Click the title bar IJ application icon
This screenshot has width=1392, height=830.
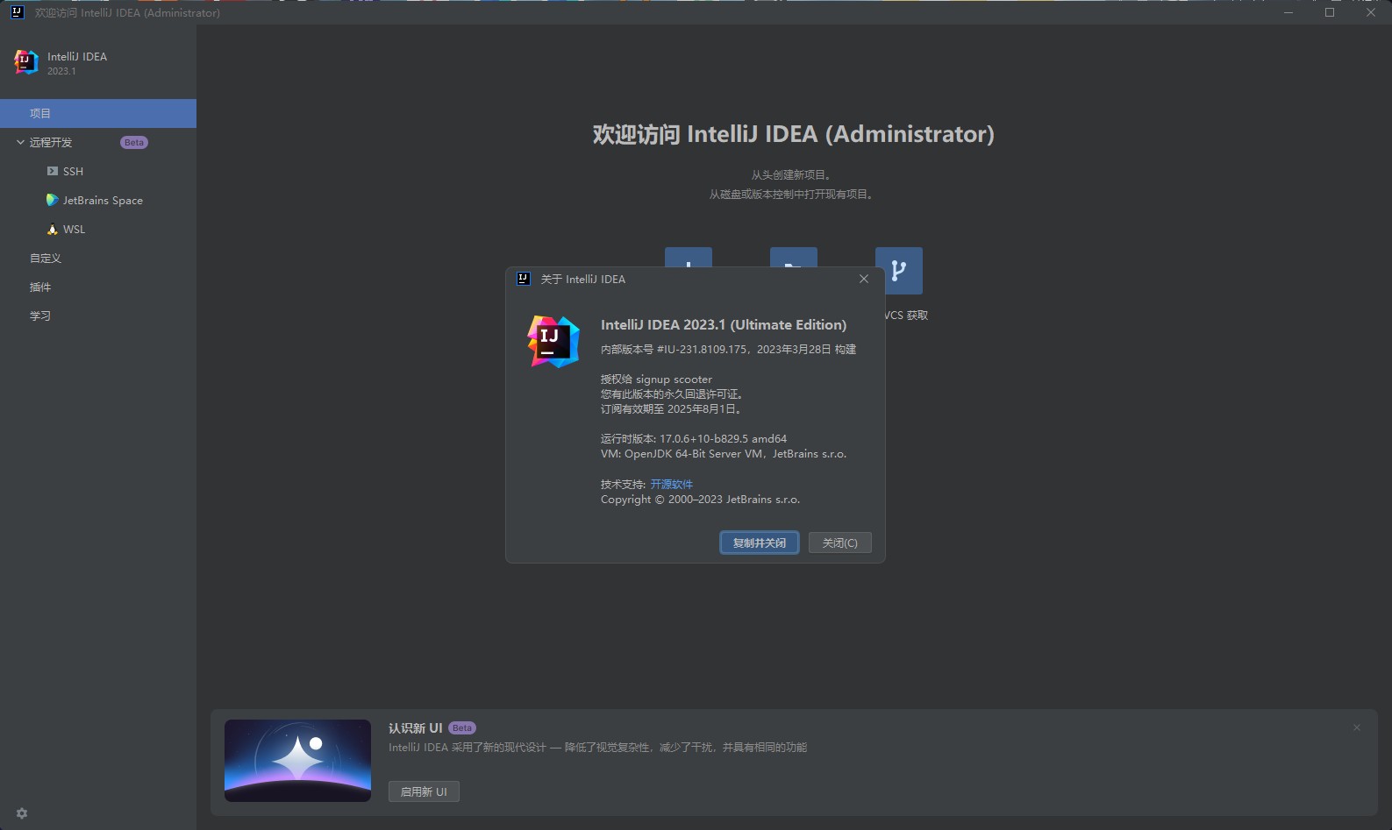tap(17, 12)
